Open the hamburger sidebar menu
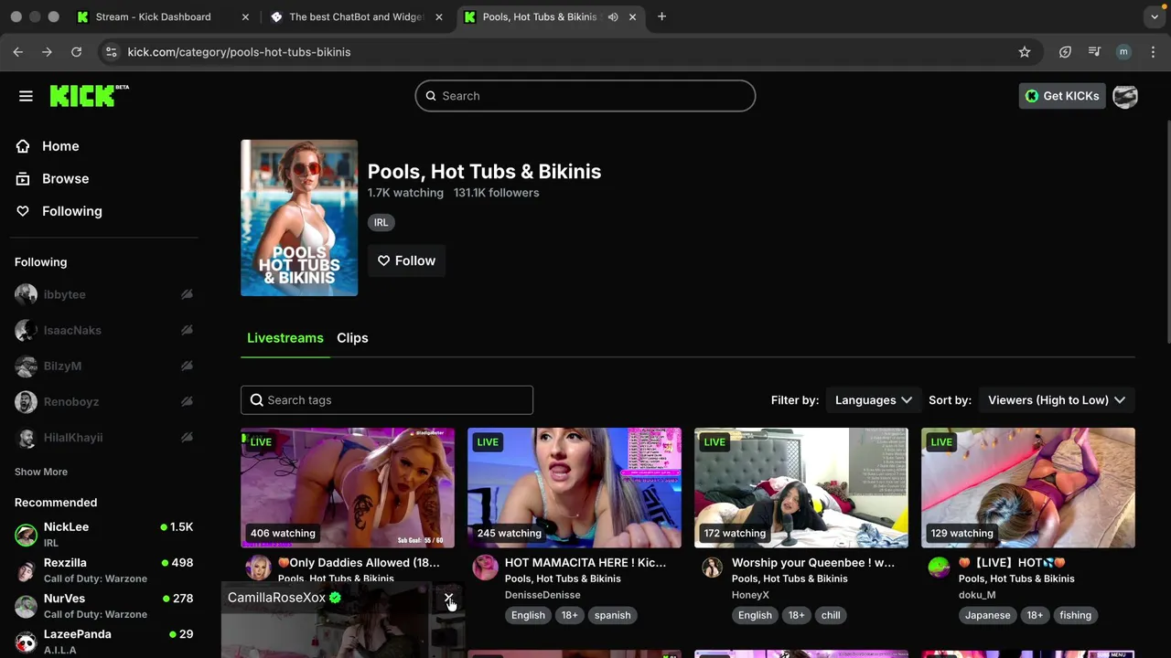The width and height of the screenshot is (1171, 658). 26,96
